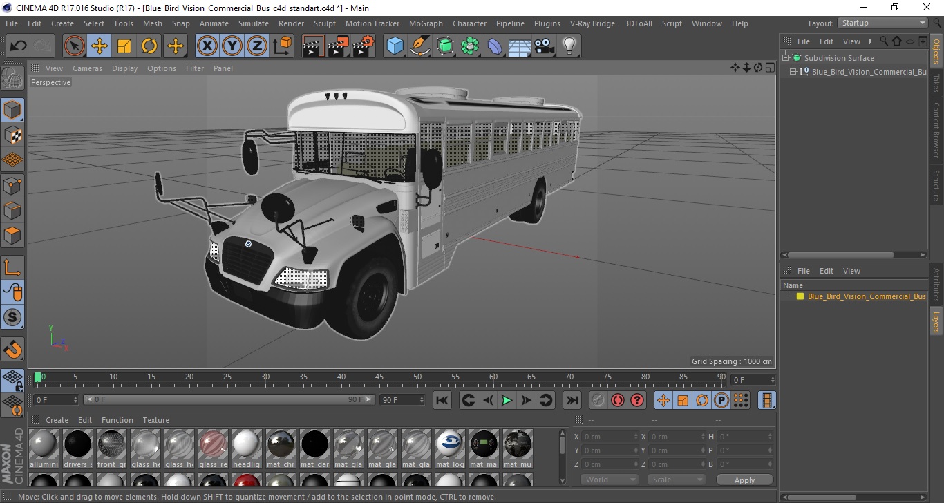Open the Layout Startup dropdown
The width and height of the screenshot is (944, 503).
(882, 23)
